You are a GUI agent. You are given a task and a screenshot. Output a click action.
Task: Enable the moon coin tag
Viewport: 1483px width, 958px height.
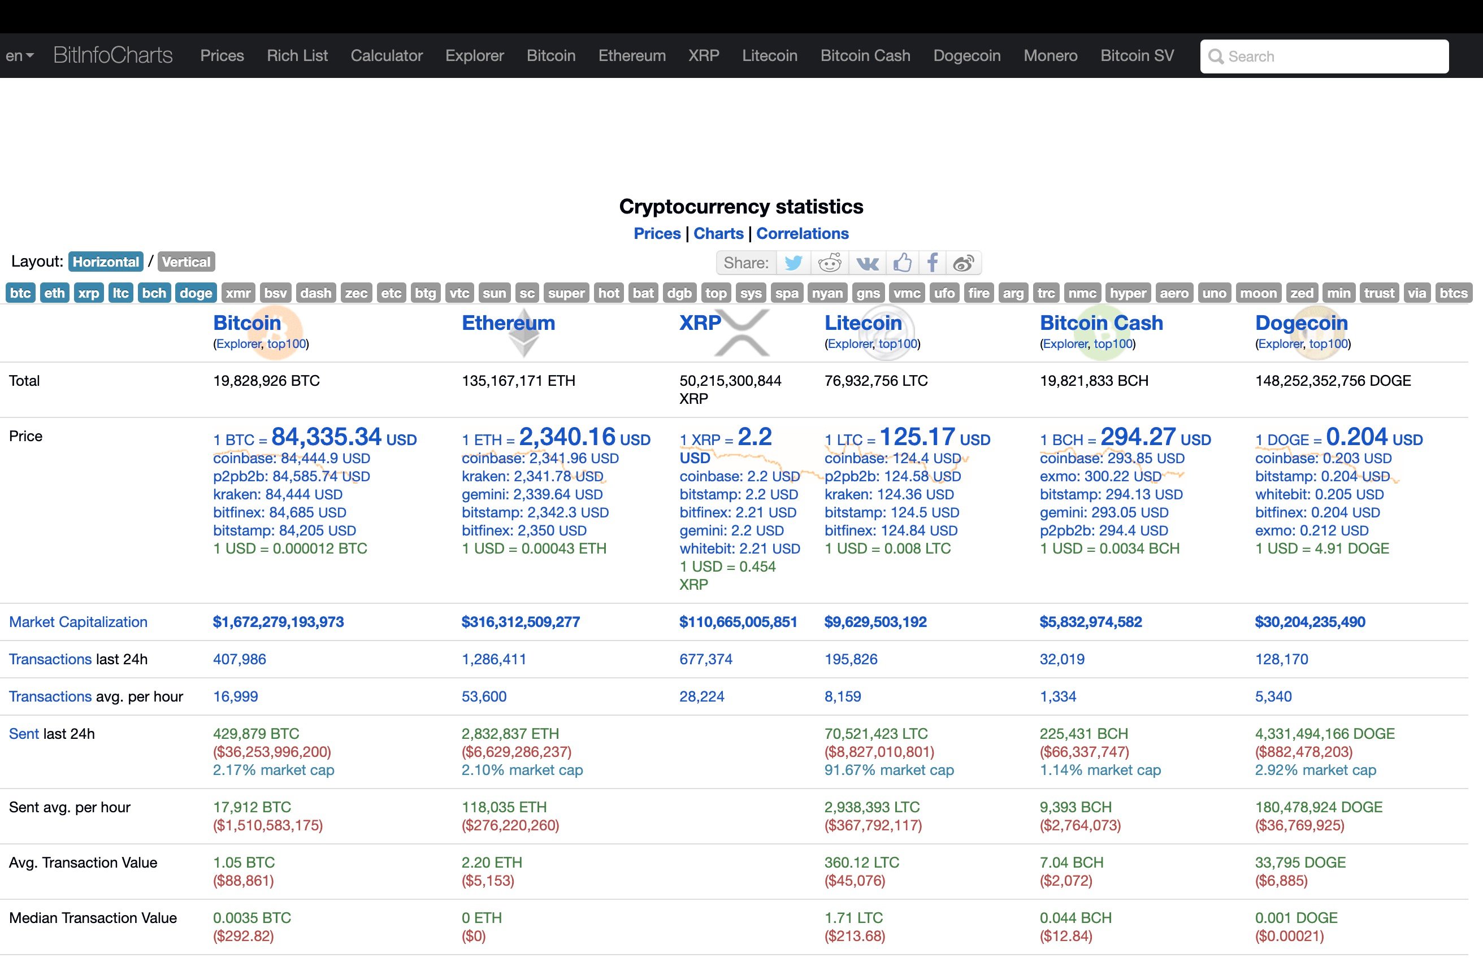(1258, 293)
